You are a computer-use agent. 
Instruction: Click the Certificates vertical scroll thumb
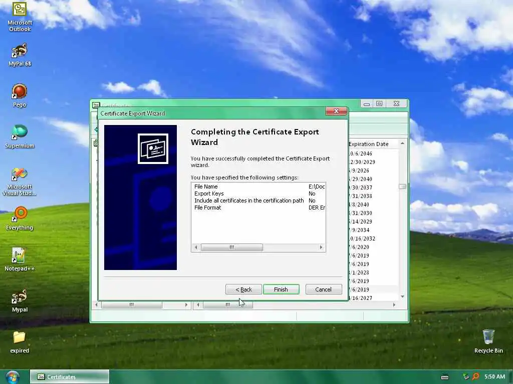click(402, 186)
